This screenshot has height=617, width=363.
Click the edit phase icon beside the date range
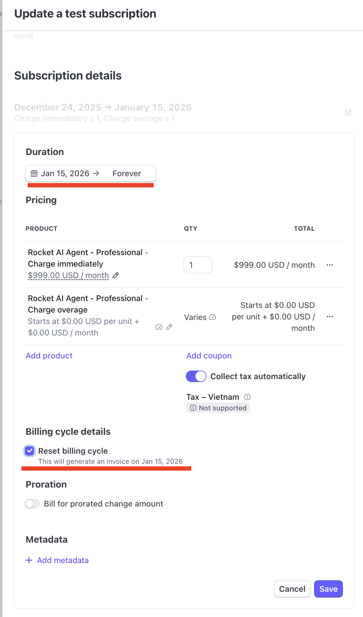(x=348, y=113)
